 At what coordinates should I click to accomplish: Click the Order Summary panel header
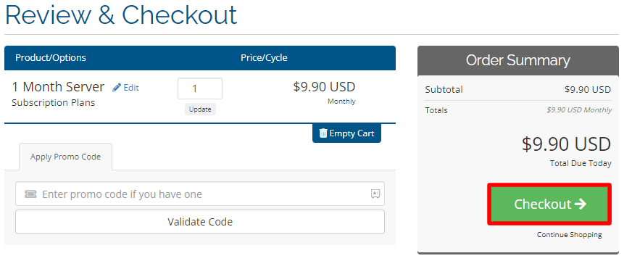point(518,60)
